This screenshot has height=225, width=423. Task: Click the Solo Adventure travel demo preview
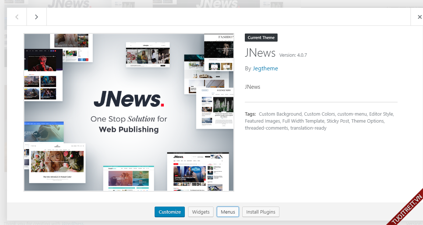click(57, 163)
